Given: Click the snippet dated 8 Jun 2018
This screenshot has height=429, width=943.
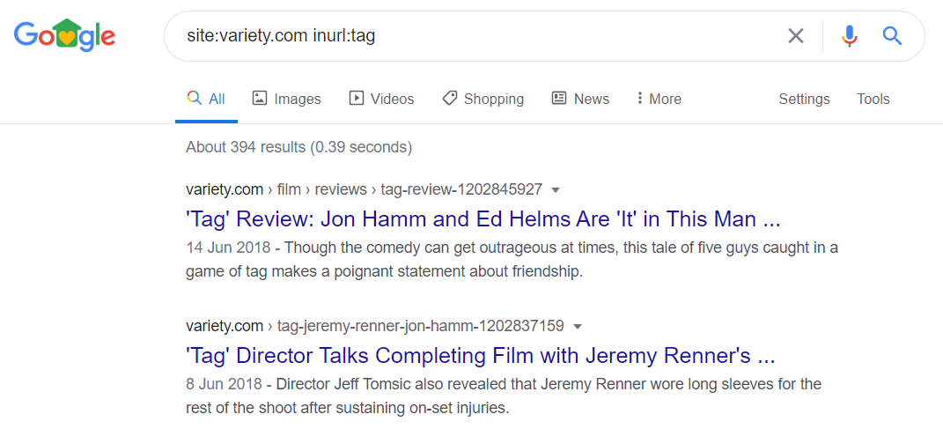Looking at the screenshot, I should (504, 396).
